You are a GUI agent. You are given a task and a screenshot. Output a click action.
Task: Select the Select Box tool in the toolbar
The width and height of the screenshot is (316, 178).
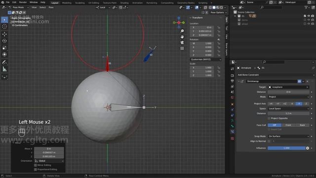[4, 20]
